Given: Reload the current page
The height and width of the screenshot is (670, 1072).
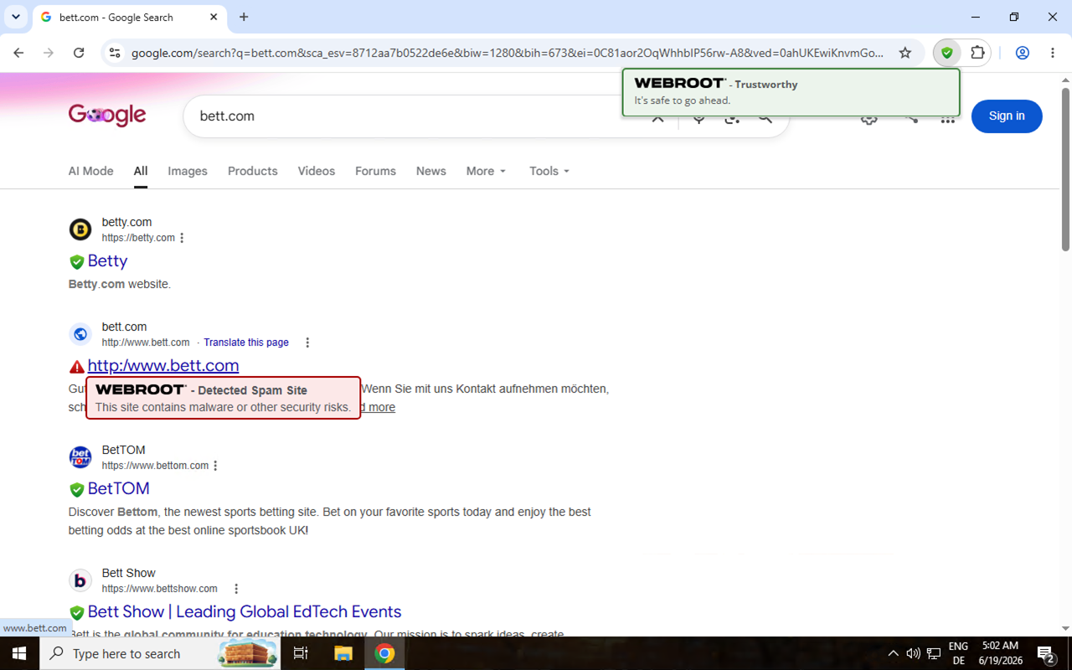Looking at the screenshot, I should coord(79,53).
